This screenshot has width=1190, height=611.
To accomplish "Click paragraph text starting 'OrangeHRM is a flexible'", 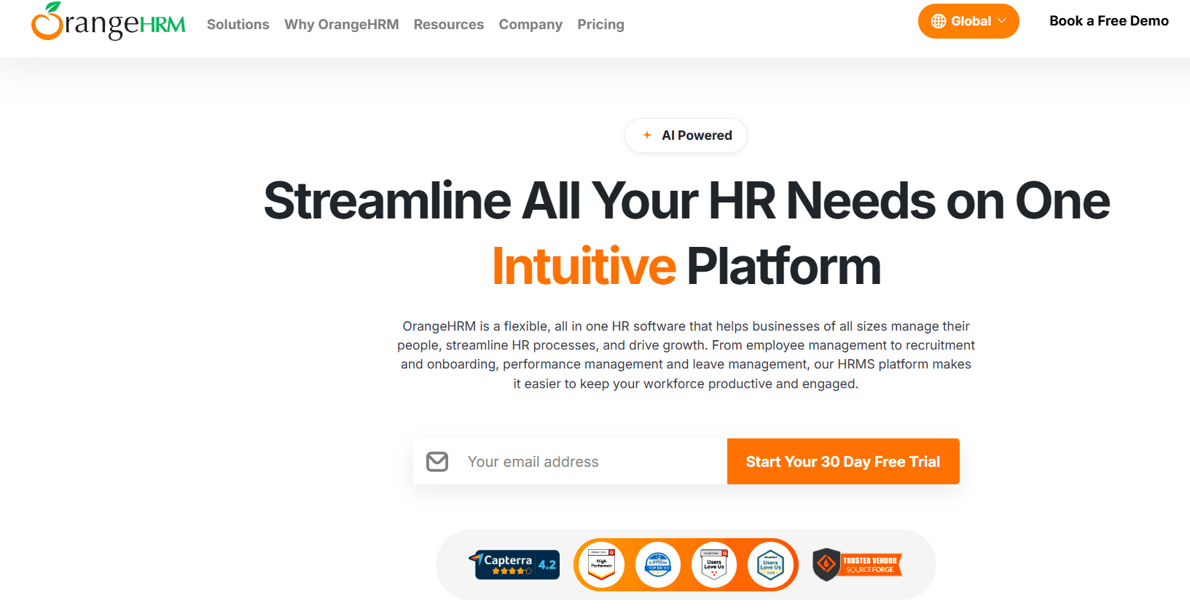I will (686, 355).
